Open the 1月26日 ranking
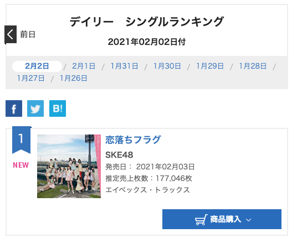Screen dimensions: 292x238 [x=73, y=79]
